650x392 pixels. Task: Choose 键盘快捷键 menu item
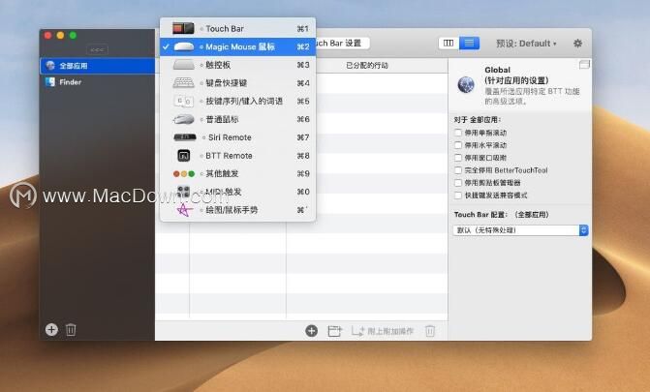tap(237, 83)
